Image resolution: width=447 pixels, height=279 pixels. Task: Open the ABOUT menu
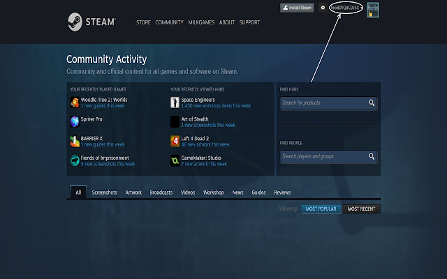(227, 22)
